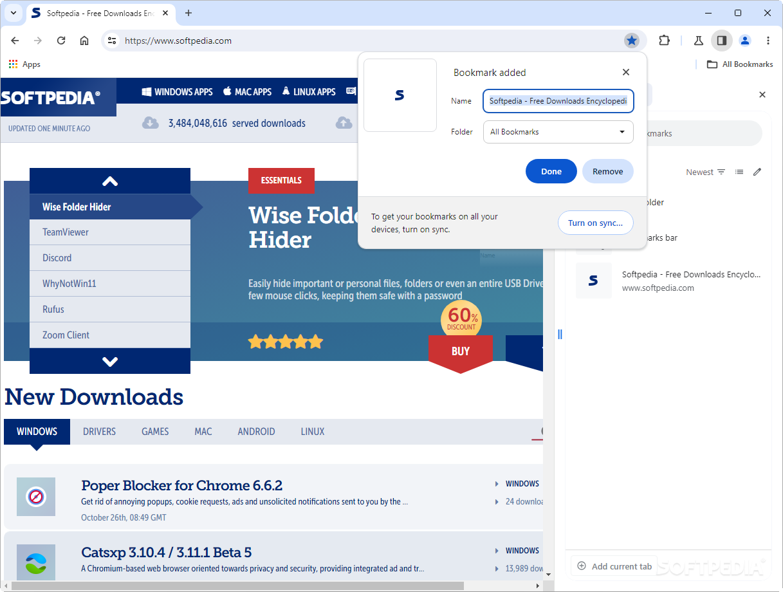Open the profile avatar icon
The image size is (783, 592).
tap(745, 41)
